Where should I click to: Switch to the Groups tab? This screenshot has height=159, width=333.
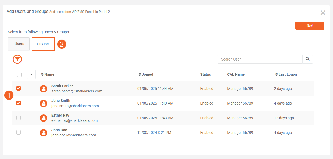point(43,44)
